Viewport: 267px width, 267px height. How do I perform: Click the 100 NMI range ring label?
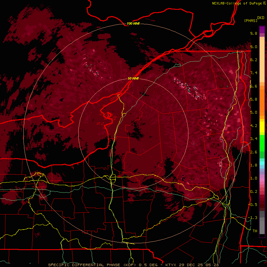(133, 23)
